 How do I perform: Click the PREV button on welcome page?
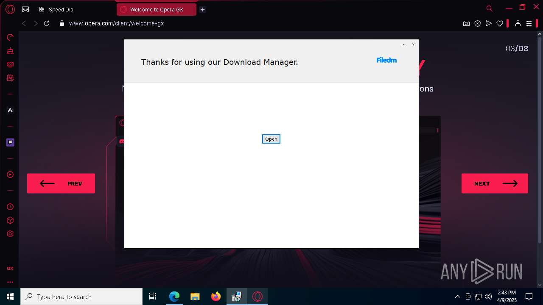(61, 183)
